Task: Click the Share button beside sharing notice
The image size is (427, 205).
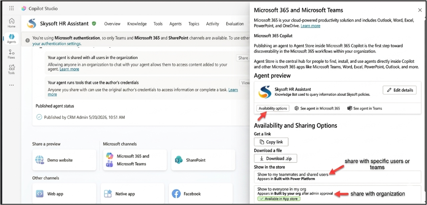Action: [x=243, y=58]
